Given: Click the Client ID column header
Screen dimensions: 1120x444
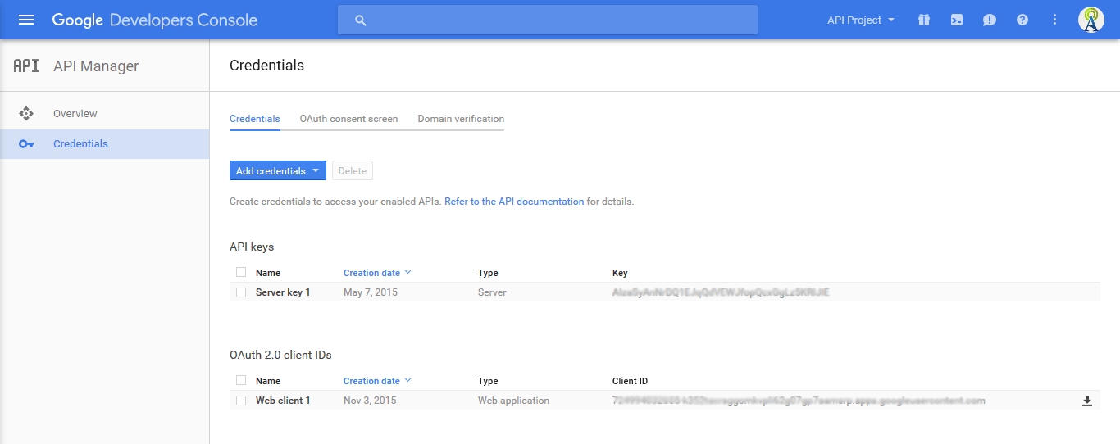Looking at the screenshot, I should (630, 381).
